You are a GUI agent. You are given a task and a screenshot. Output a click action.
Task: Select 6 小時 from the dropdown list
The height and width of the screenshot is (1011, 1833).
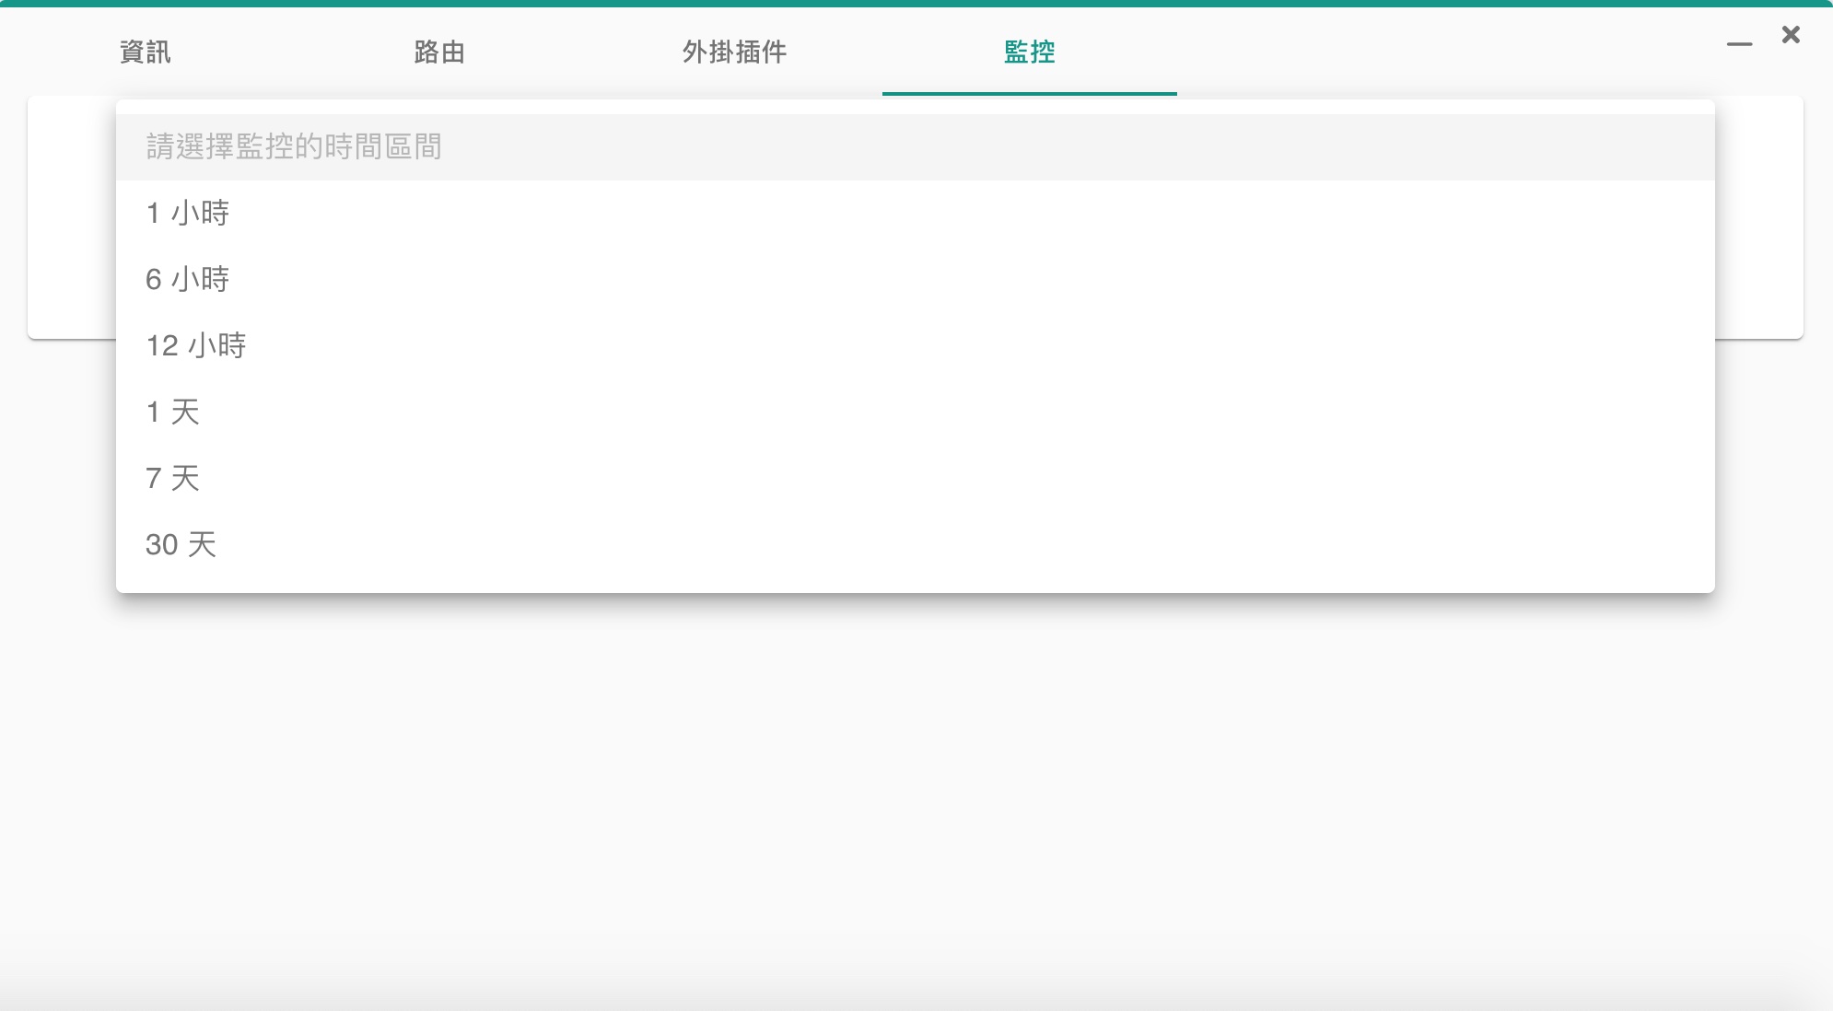pyautogui.click(x=915, y=280)
